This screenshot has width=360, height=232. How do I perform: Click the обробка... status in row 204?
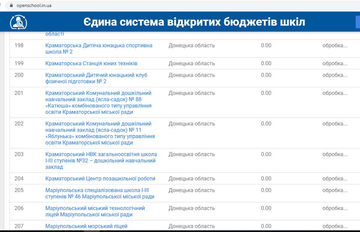tap(334, 178)
